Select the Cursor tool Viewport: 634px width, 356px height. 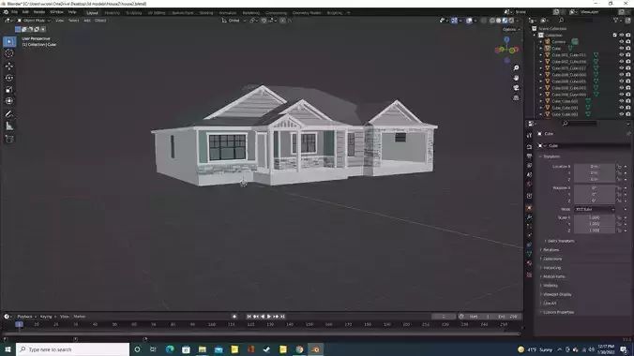point(9,53)
